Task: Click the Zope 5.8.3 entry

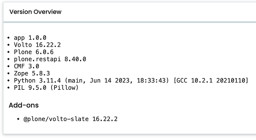Action: (x=32, y=74)
